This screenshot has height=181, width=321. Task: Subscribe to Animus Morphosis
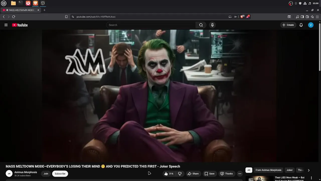pos(60,174)
